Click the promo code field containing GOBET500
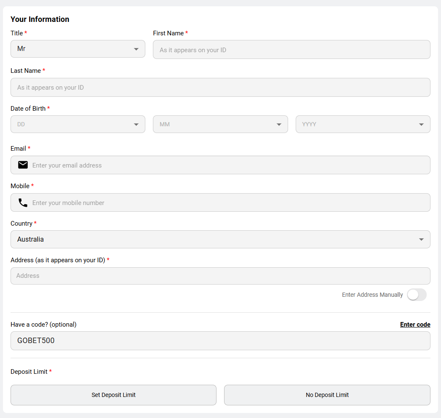 pyautogui.click(x=220, y=341)
